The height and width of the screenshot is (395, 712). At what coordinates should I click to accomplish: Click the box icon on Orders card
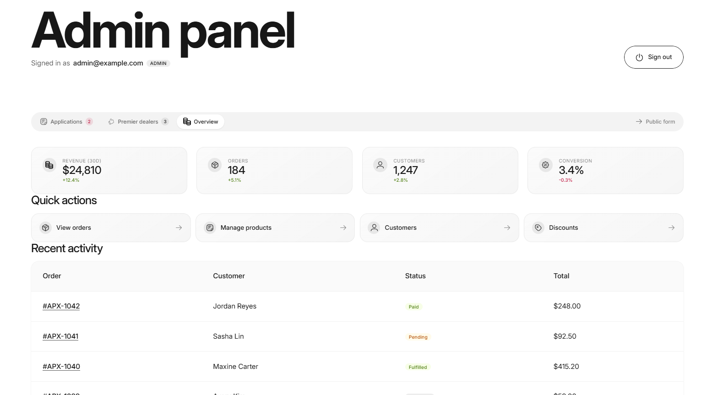[x=215, y=165]
